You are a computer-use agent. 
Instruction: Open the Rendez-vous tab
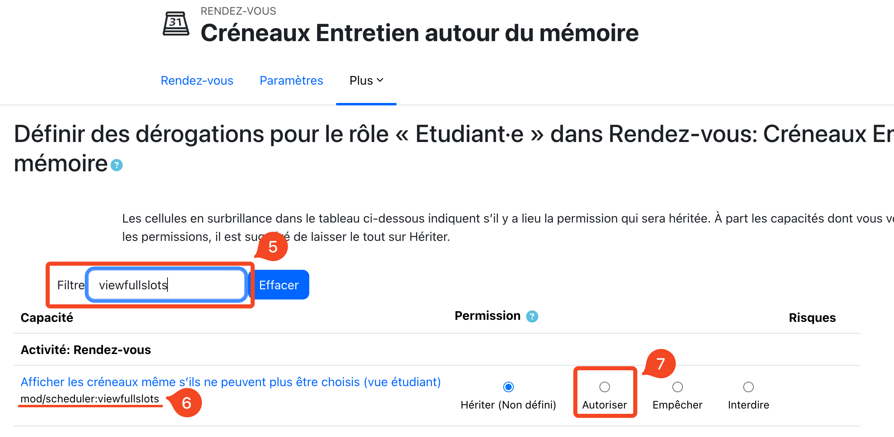197,81
